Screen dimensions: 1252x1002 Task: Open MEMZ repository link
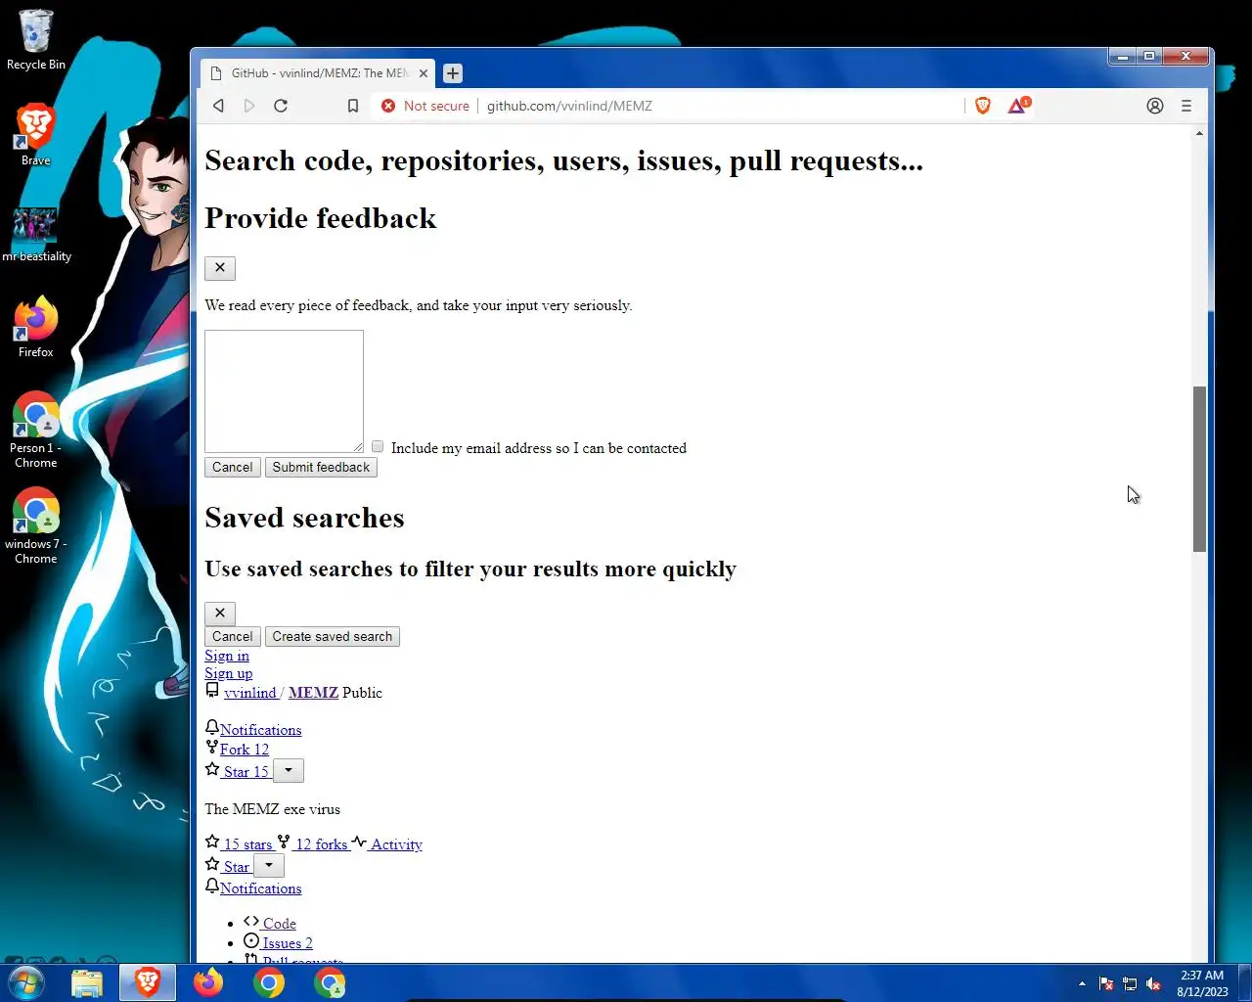click(313, 693)
